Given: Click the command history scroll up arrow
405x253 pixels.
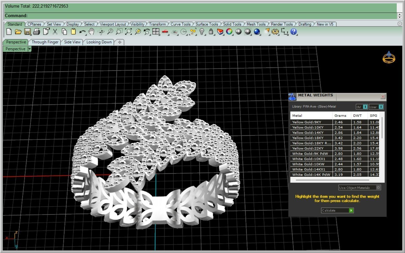Looking at the screenshot, I should coord(399,14).
